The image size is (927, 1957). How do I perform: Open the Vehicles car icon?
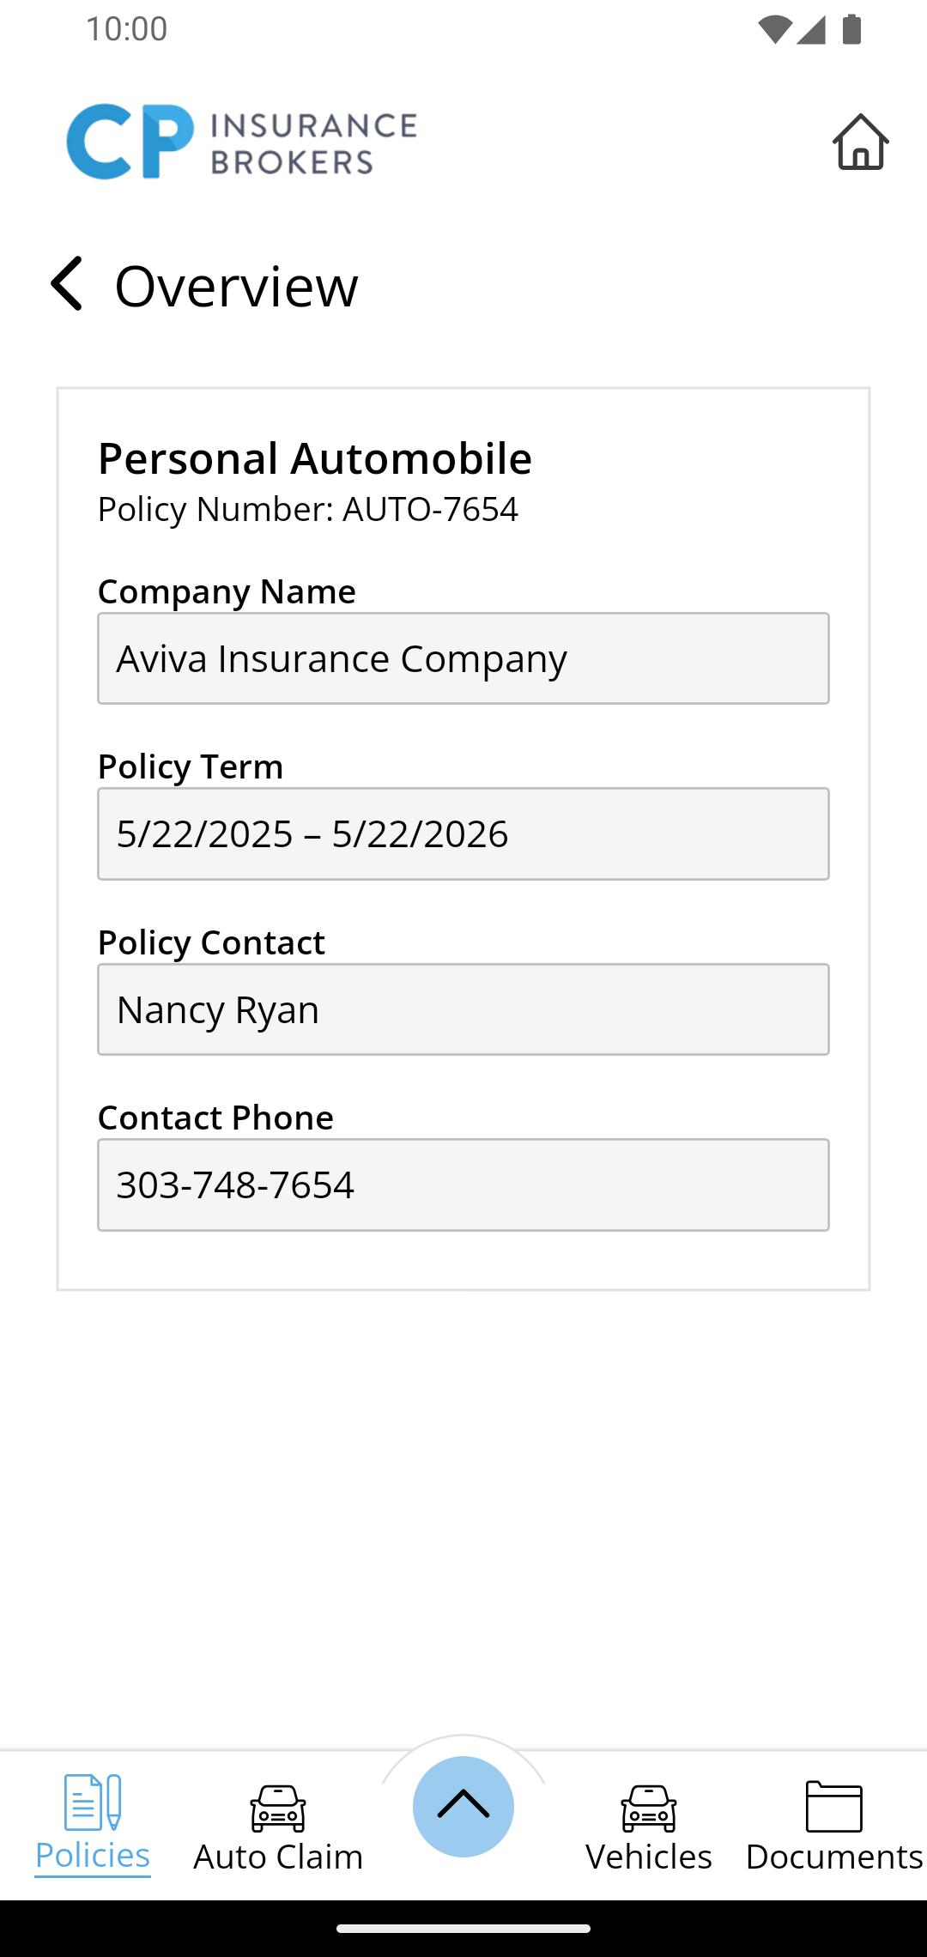tap(649, 1808)
